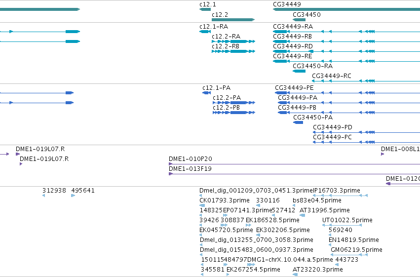Select the c12.2 gene label

(x=220, y=15)
